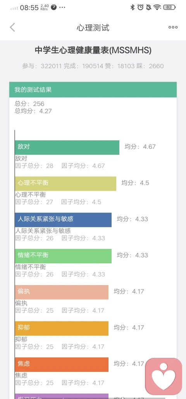186x399 pixels.
Task: Tap the 心理测试 page title
Action: tap(93, 28)
